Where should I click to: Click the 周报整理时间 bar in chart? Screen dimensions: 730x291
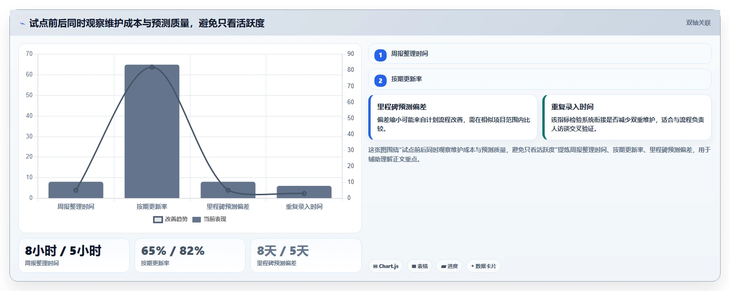point(76,190)
